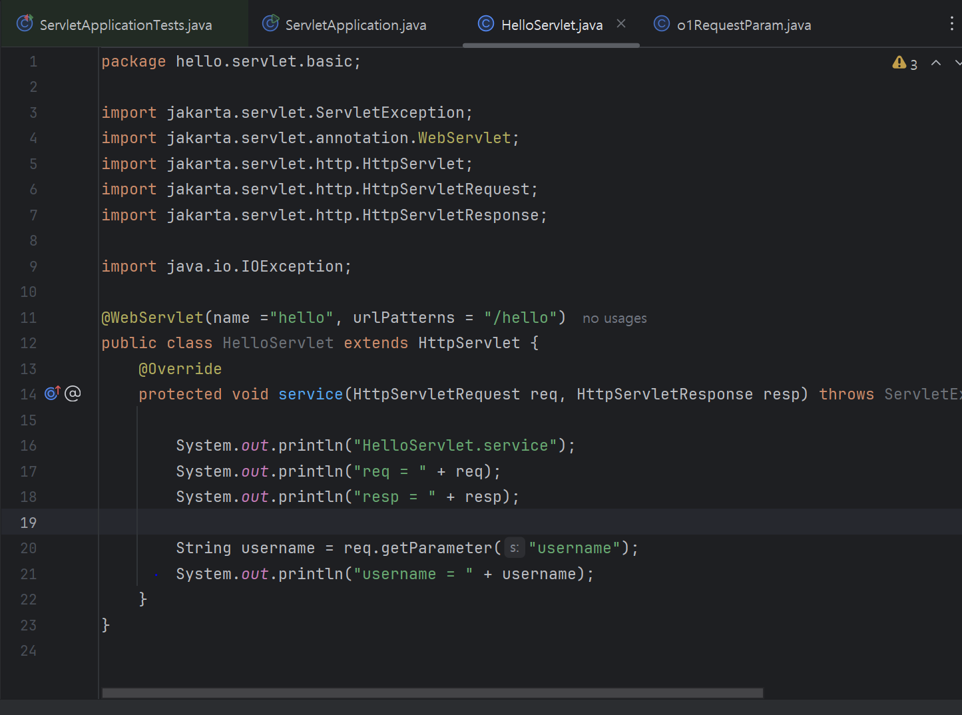The height and width of the screenshot is (715, 962).
Task: Click the service method name on line 14
Action: click(x=310, y=394)
